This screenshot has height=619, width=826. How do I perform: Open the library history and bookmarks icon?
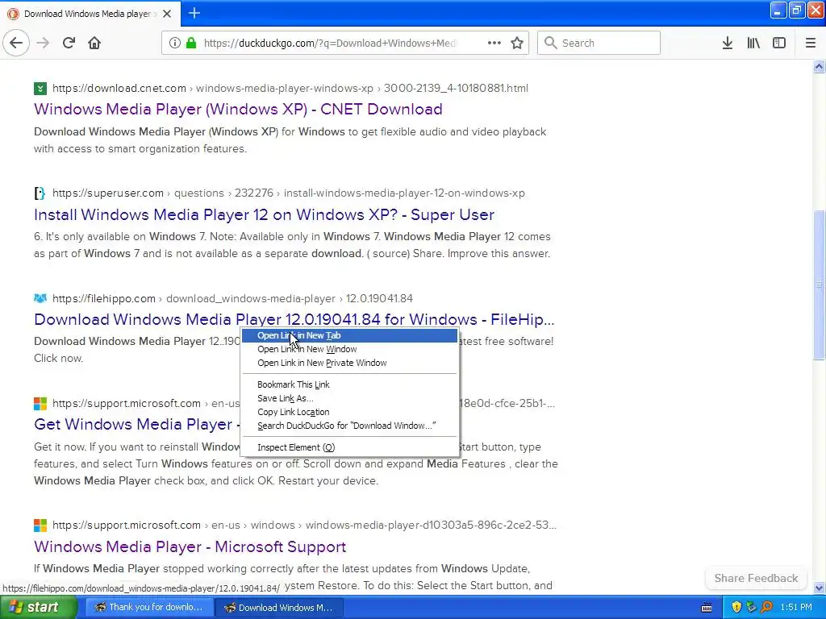point(753,43)
